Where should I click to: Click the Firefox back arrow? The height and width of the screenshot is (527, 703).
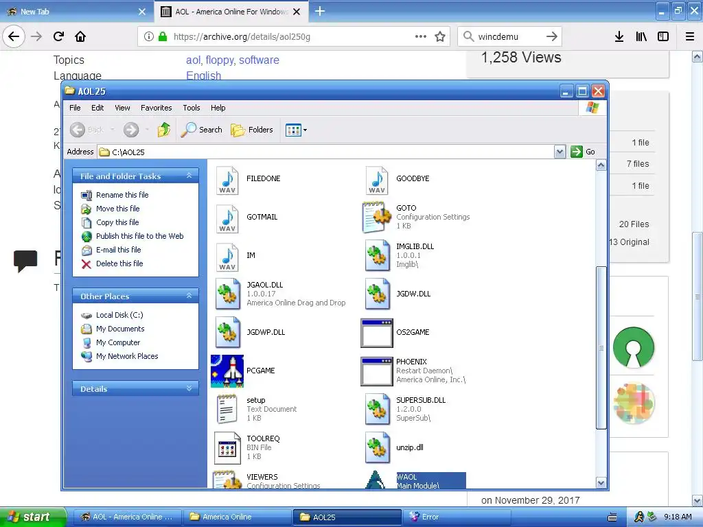[14, 36]
